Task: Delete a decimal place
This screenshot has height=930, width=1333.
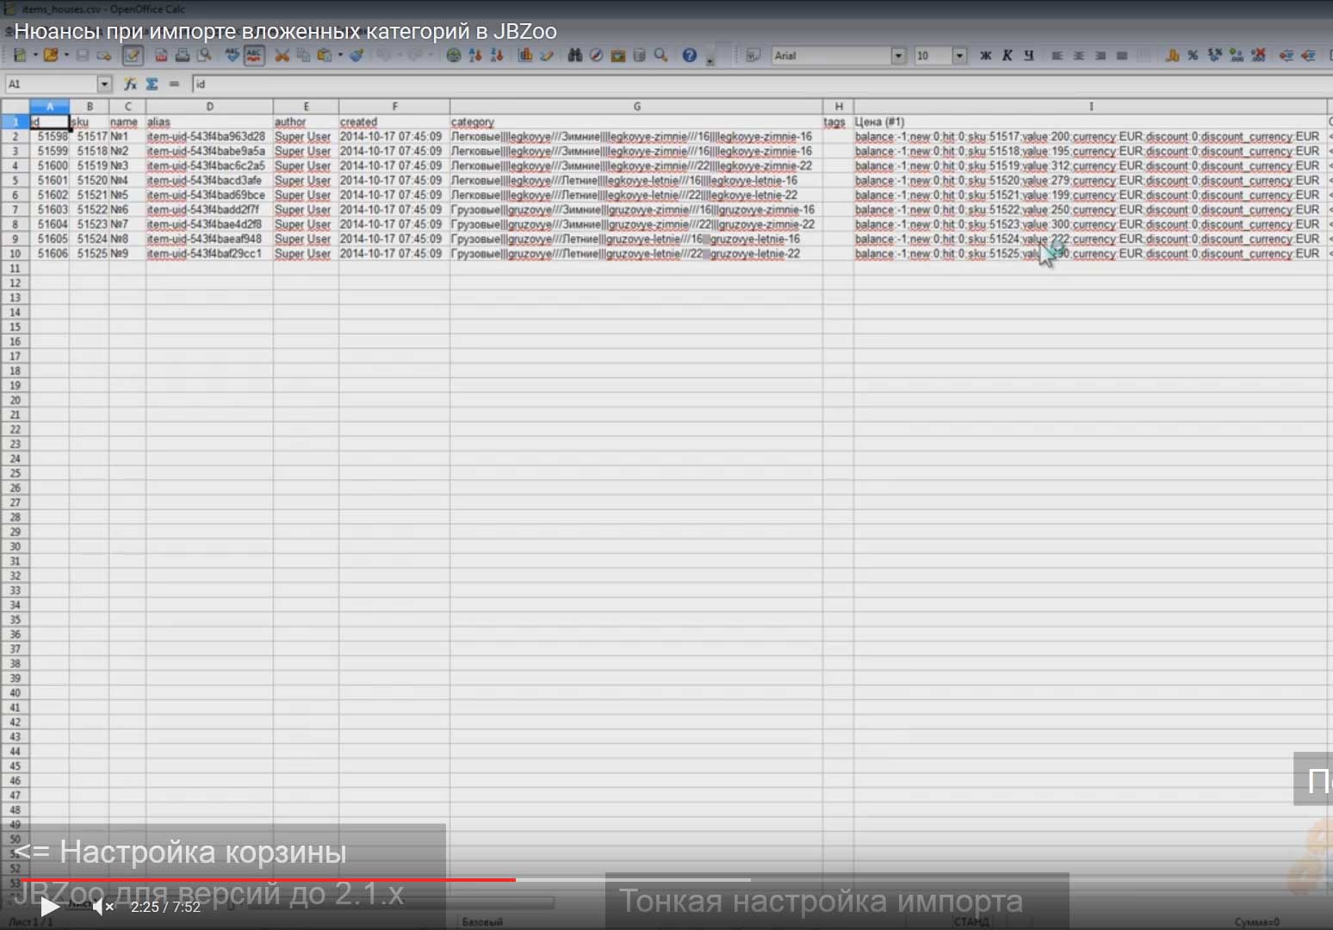Action: pos(1258,55)
